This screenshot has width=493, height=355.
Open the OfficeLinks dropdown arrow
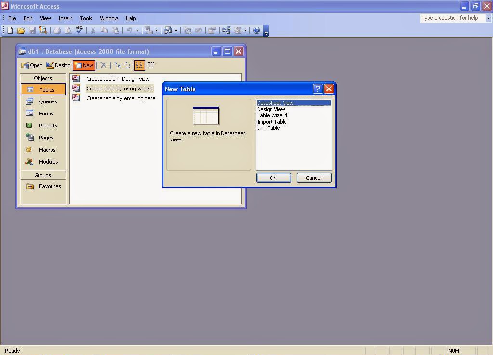(x=156, y=30)
